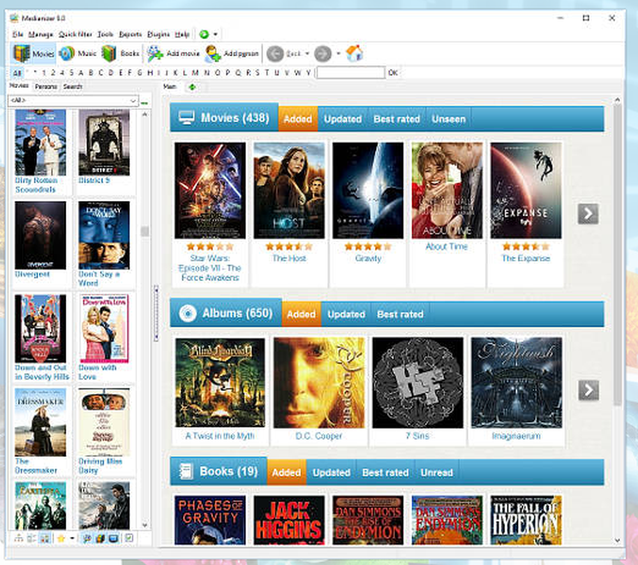This screenshot has width=638, height=565.
Task: Select the All alphabet filter
Action: [x=17, y=73]
